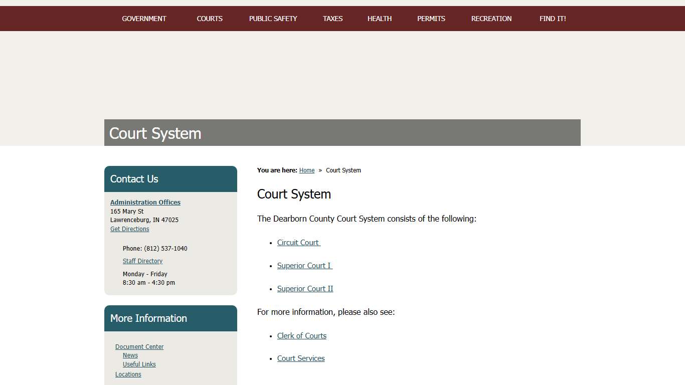Image resolution: width=685 pixels, height=385 pixels.
Task: Open the Document Center
Action: click(x=139, y=346)
